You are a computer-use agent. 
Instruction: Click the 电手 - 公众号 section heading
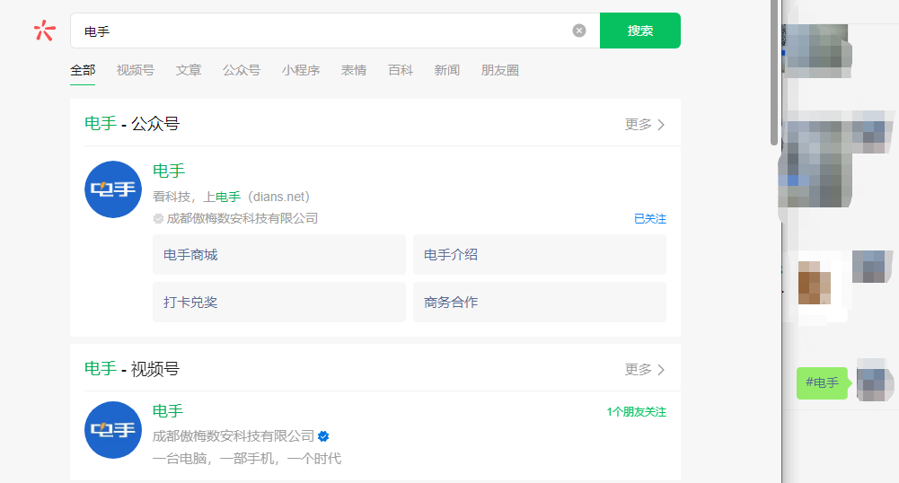tap(132, 123)
